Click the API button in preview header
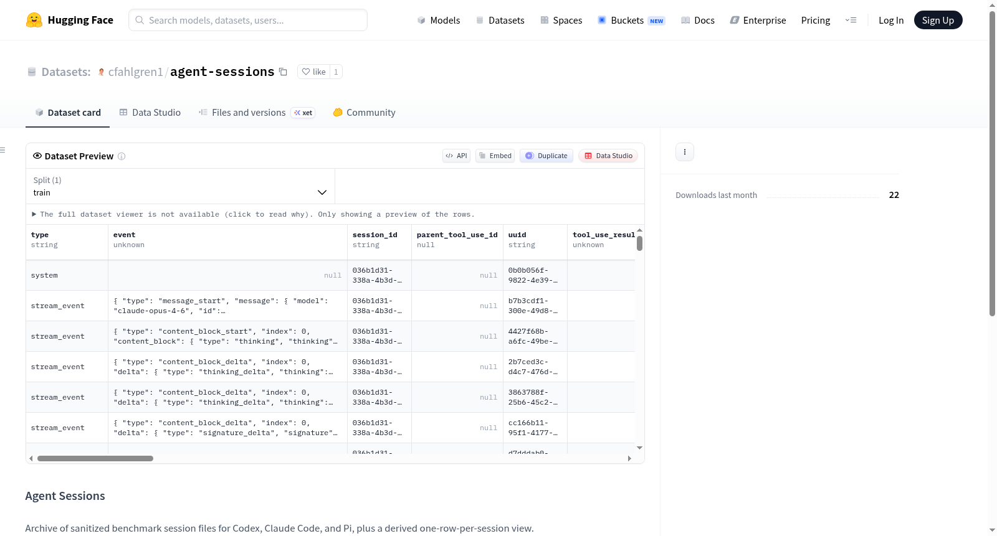The height and width of the screenshot is (536, 997). tap(457, 156)
